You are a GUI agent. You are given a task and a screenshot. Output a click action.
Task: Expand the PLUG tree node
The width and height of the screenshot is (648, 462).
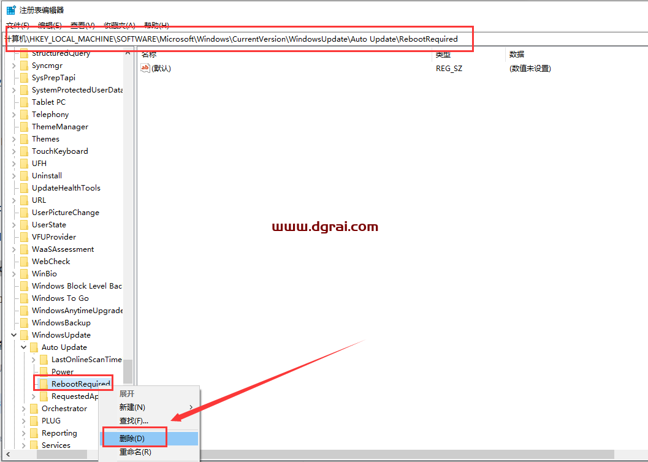point(23,421)
